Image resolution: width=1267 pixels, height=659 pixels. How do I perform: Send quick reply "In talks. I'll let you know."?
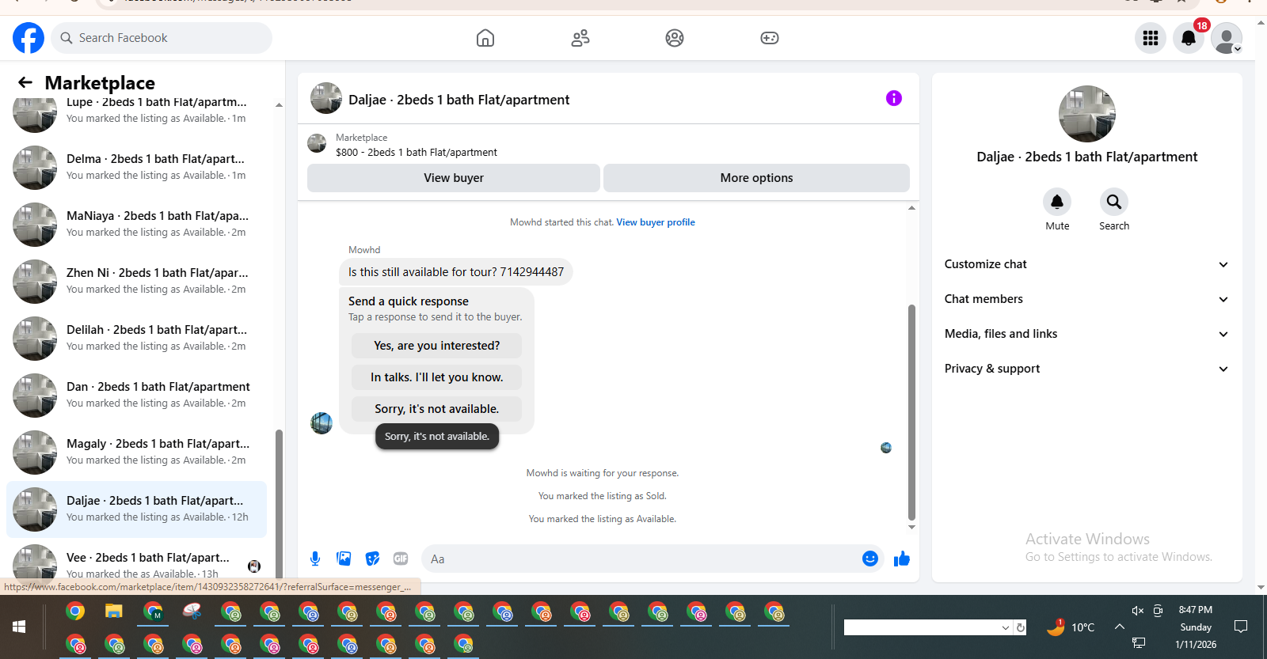tap(437, 377)
